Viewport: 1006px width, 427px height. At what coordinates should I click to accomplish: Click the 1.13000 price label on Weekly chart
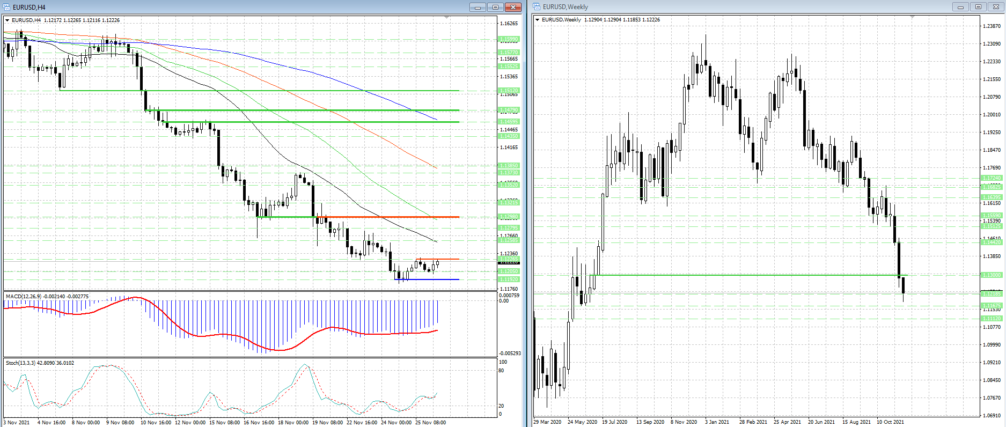[992, 275]
